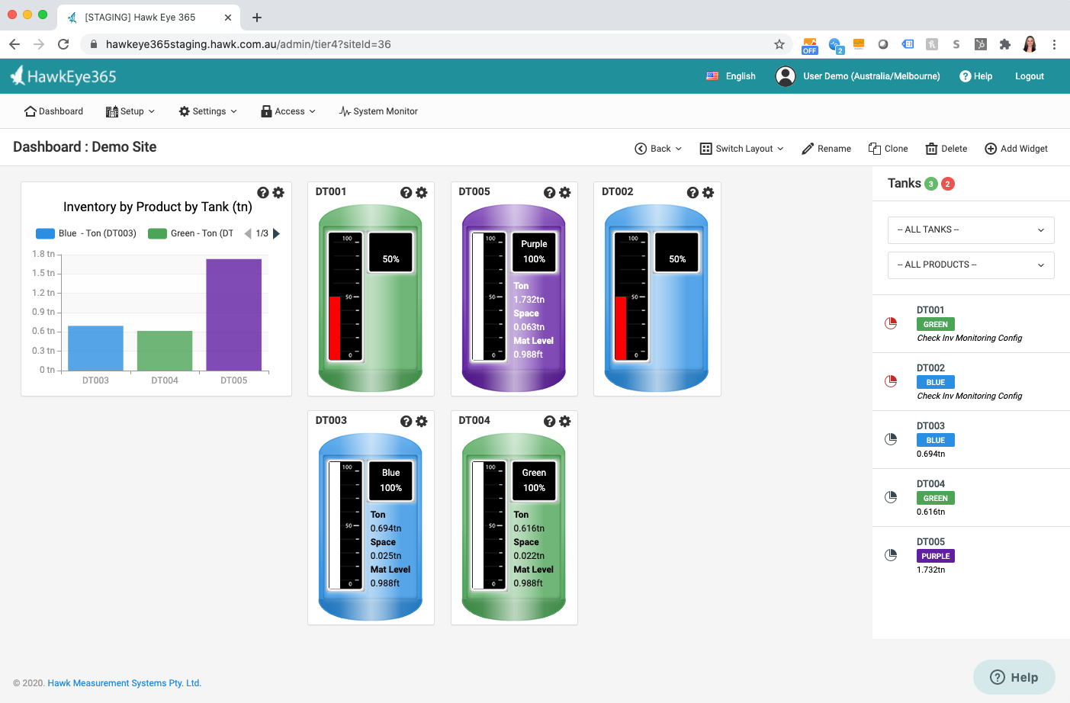The height and width of the screenshot is (703, 1070).
Task: Click Add Widget button
Action: click(x=1017, y=149)
